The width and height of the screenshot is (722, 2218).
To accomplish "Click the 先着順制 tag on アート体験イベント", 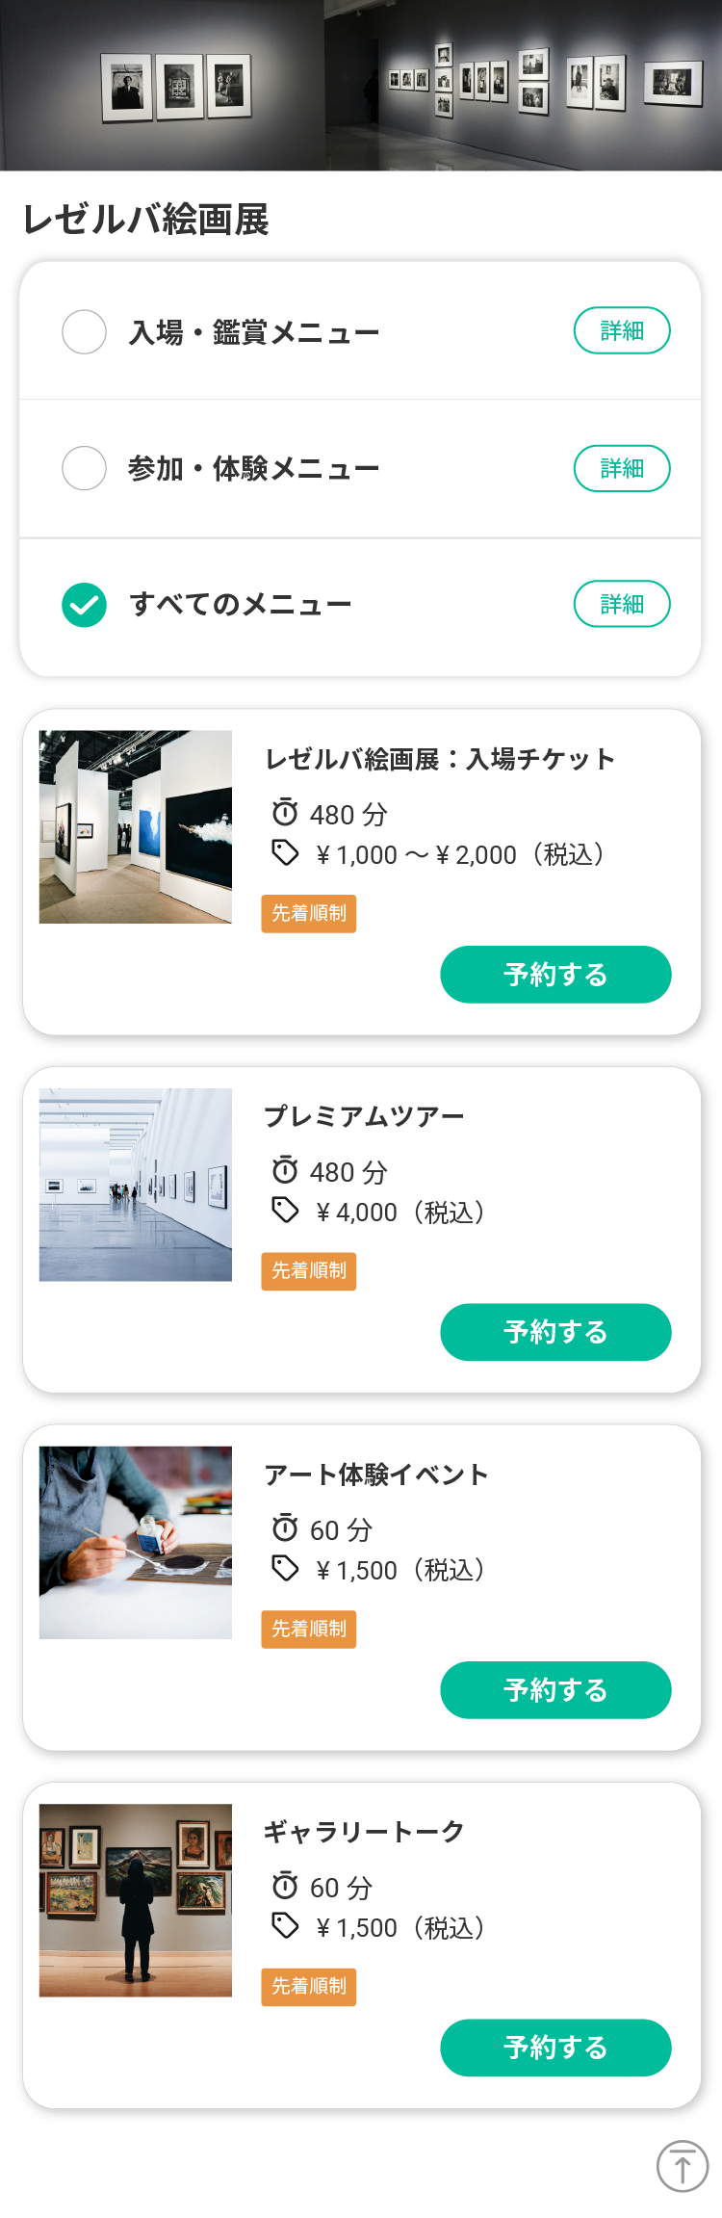I will 309,1629.
